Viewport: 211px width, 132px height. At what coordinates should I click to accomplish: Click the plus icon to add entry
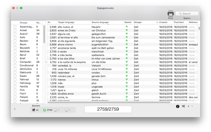coord(188,106)
